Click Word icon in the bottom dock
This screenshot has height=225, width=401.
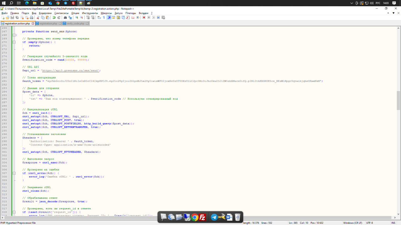(229, 217)
